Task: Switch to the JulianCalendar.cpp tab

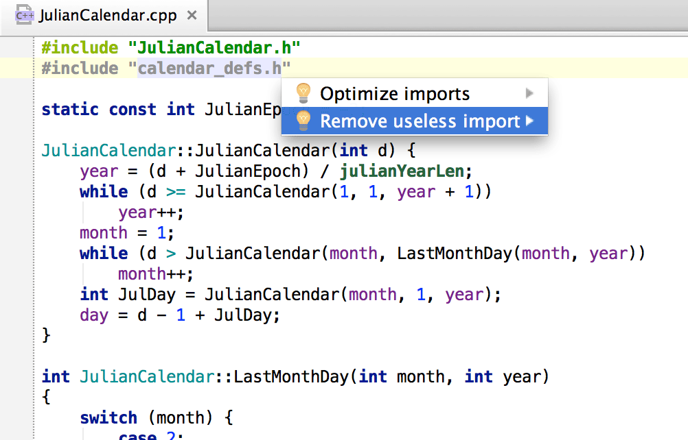Action: pyautogui.click(x=107, y=15)
